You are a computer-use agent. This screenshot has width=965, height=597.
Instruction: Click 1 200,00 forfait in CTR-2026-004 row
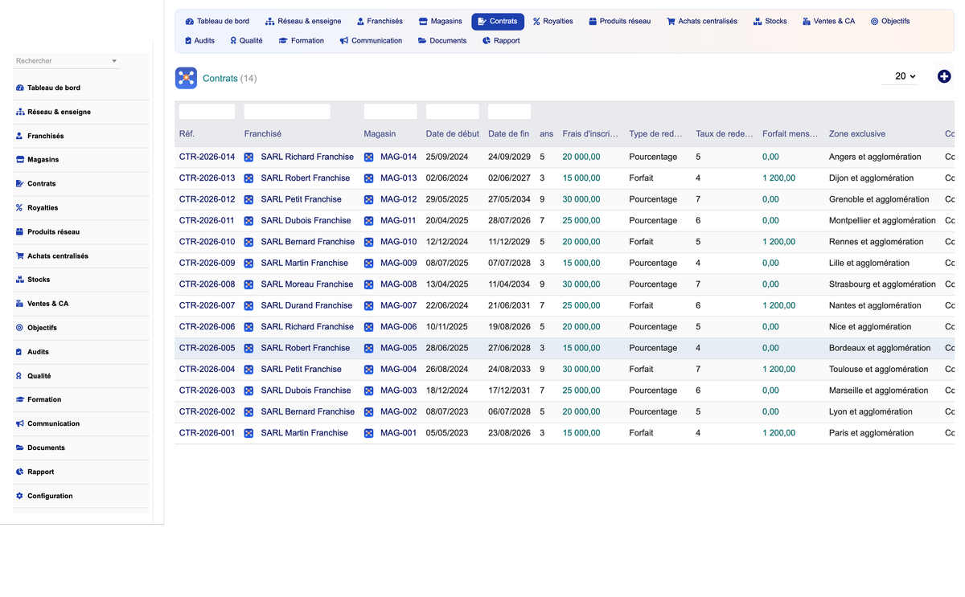click(x=779, y=370)
